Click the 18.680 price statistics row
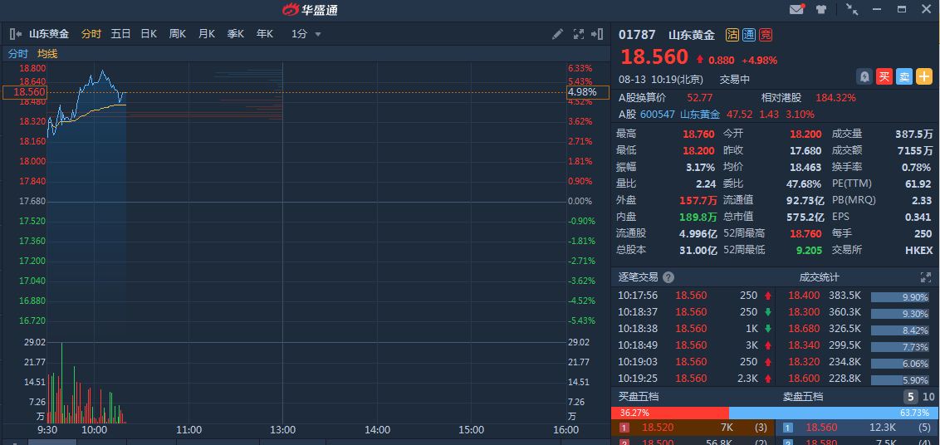 (859, 329)
